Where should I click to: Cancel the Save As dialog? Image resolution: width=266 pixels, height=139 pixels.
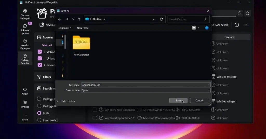(199, 100)
